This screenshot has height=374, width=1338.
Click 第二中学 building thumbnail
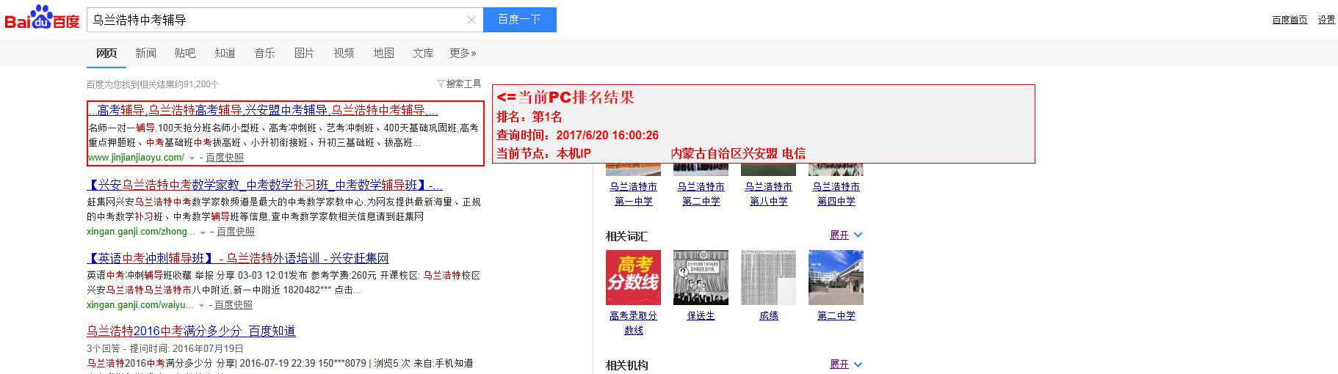tap(836, 277)
